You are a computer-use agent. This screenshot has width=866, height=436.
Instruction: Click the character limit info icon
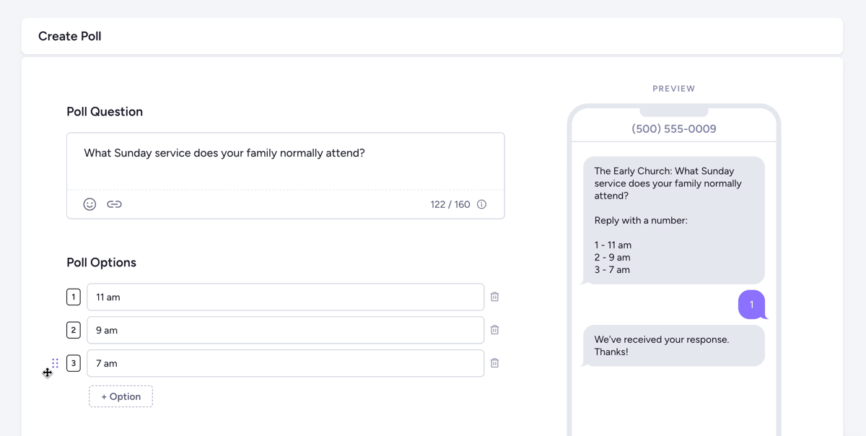point(481,204)
